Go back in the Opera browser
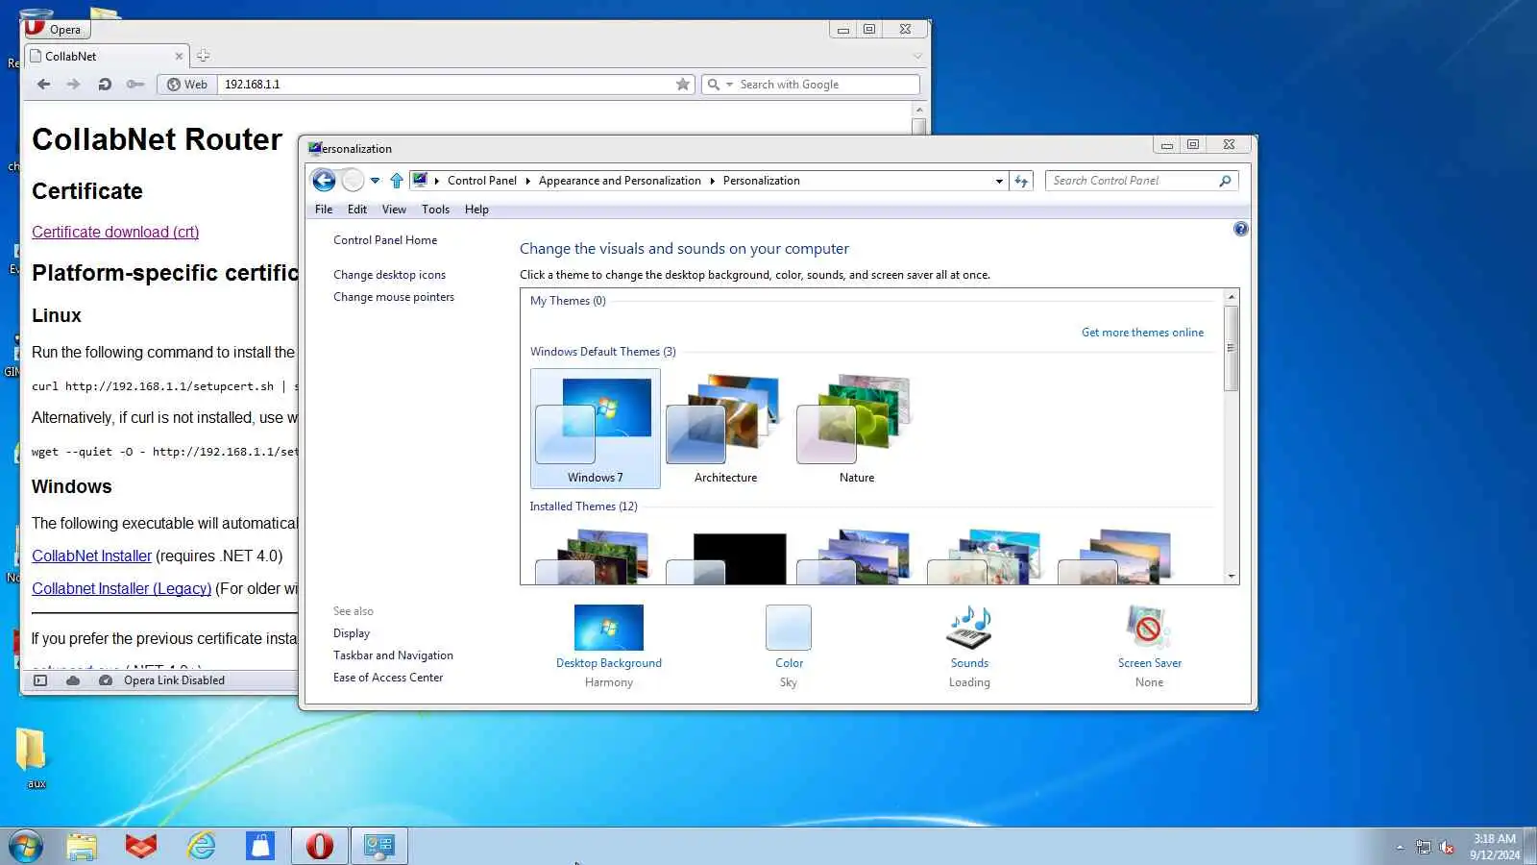This screenshot has height=865, width=1537. (44, 85)
